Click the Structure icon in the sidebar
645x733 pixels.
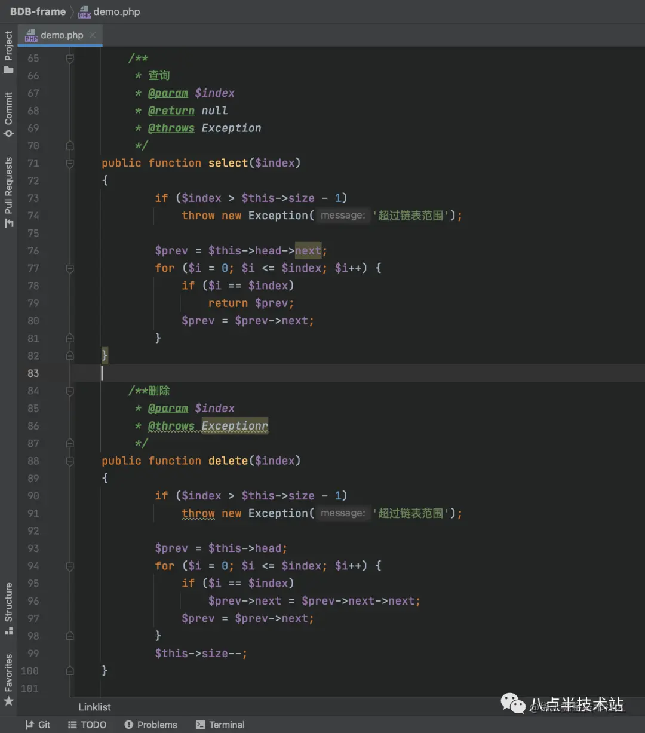coord(8,630)
